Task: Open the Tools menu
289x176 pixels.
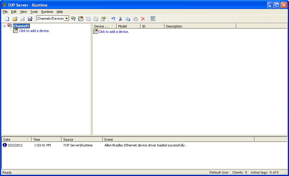Action: pyautogui.click(x=34, y=12)
